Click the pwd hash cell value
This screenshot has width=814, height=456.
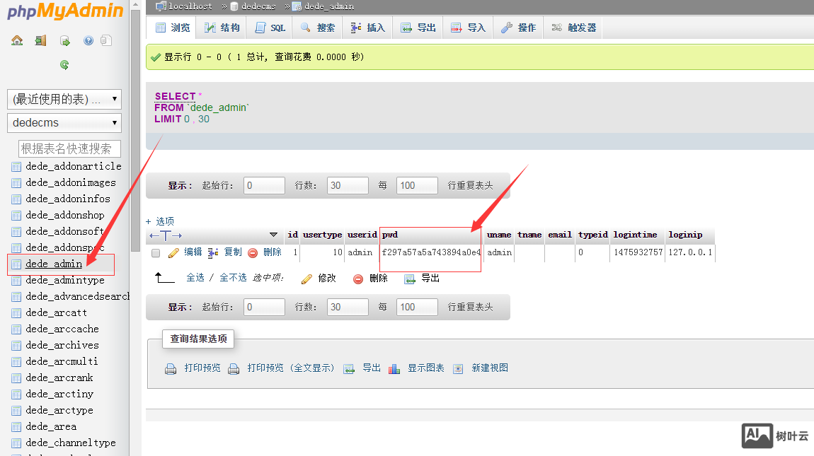pos(431,252)
